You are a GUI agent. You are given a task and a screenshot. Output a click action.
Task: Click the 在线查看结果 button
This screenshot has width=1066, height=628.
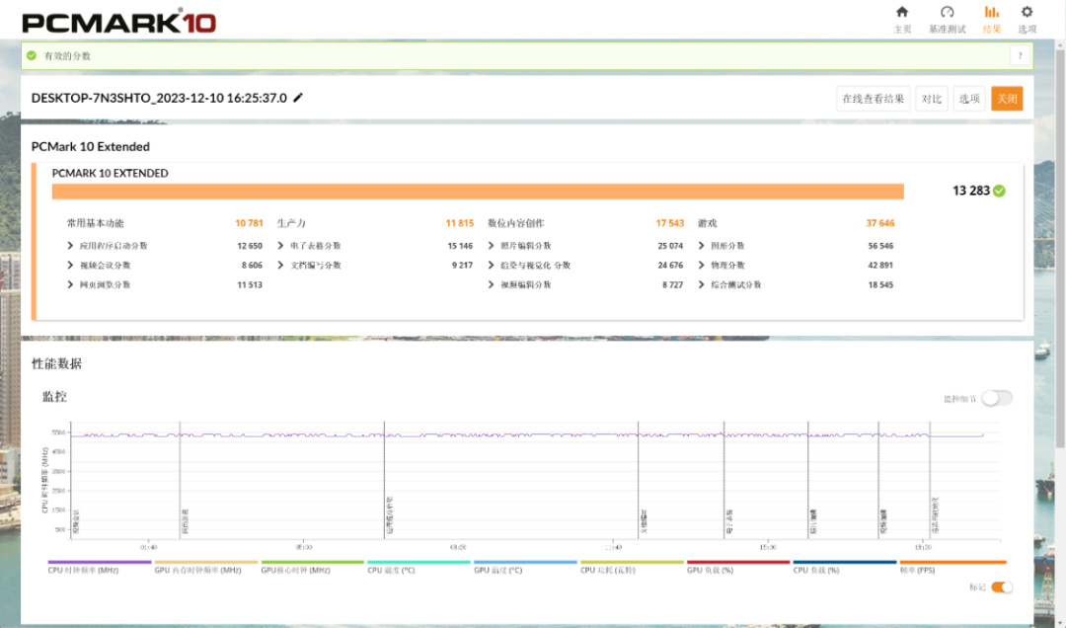click(873, 99)
